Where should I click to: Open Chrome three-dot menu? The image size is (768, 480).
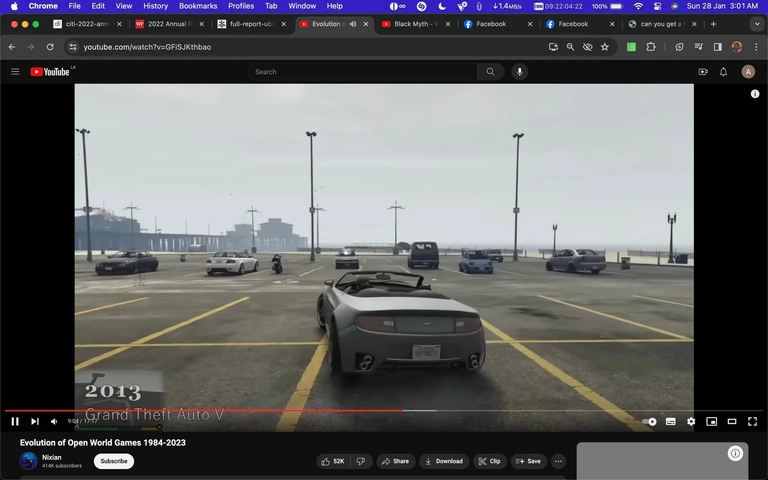coord(756,46)
